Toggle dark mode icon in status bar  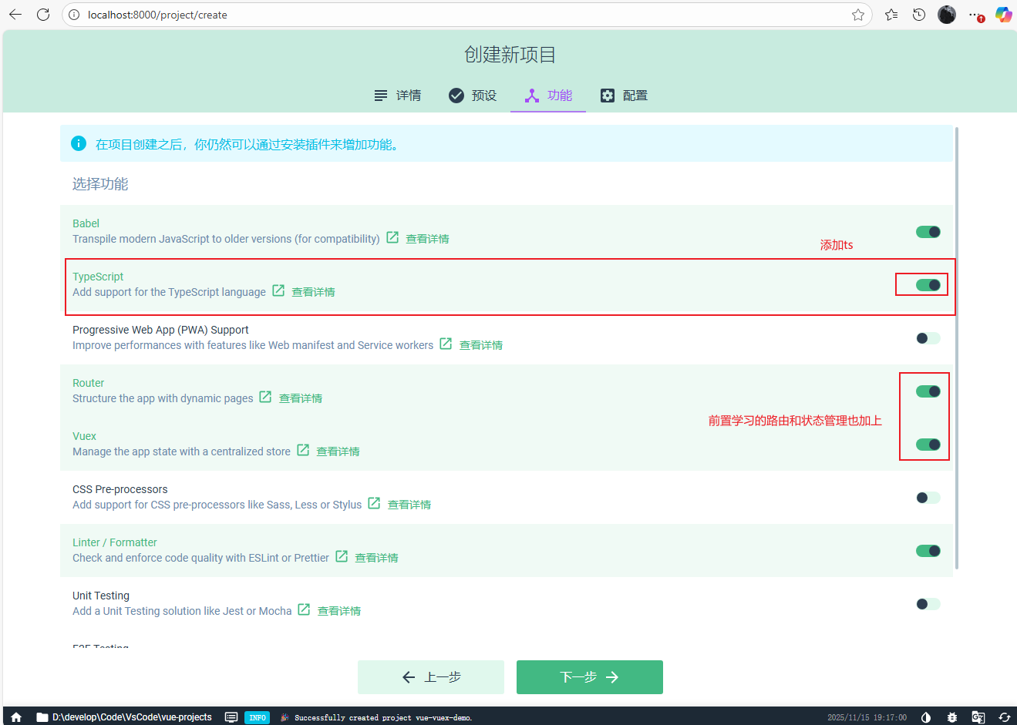[926, 717]
